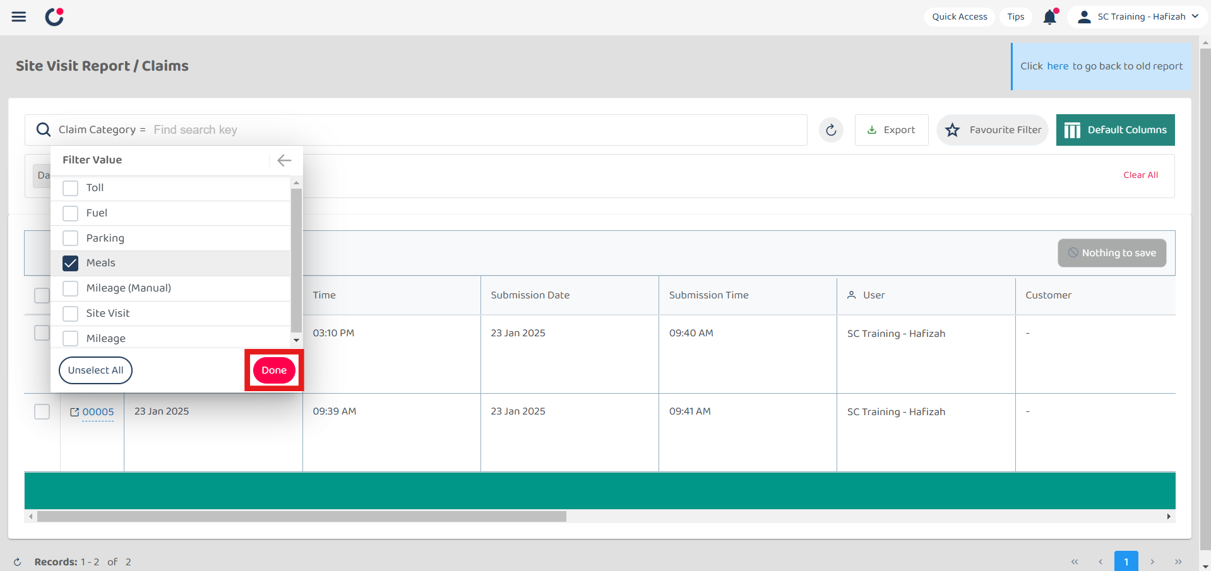Check the Fuel filter option
Viewport: 1211px width, 571px height.
[71, 213]
